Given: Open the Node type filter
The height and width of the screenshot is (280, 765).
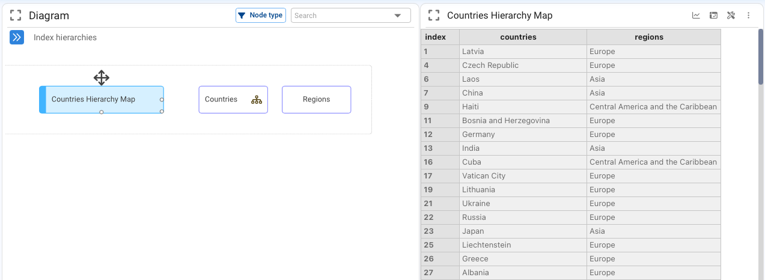Looking at the screenshot, I should tap(260, 16).
